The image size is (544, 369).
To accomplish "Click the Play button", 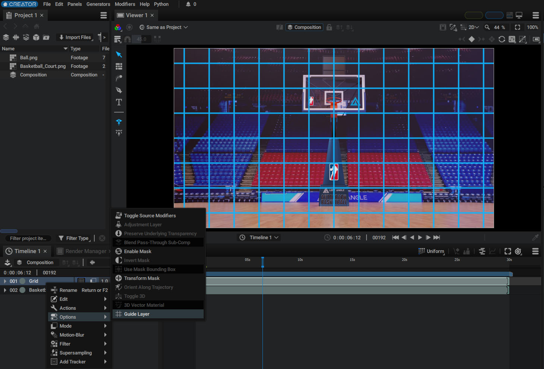I will click(420, 237).
